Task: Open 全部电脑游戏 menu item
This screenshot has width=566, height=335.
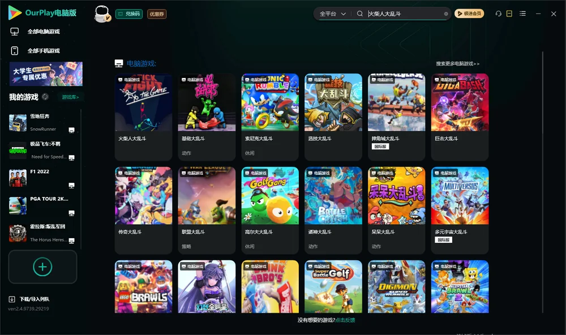Action: click(x=44, y=32)
